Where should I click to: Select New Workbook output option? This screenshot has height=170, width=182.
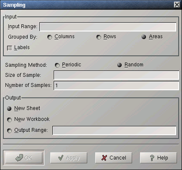[x=9, y=120]
